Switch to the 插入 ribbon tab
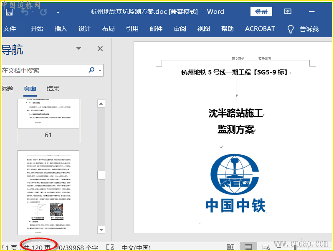The width and height of the screenshot is (334, 251). 61,28
